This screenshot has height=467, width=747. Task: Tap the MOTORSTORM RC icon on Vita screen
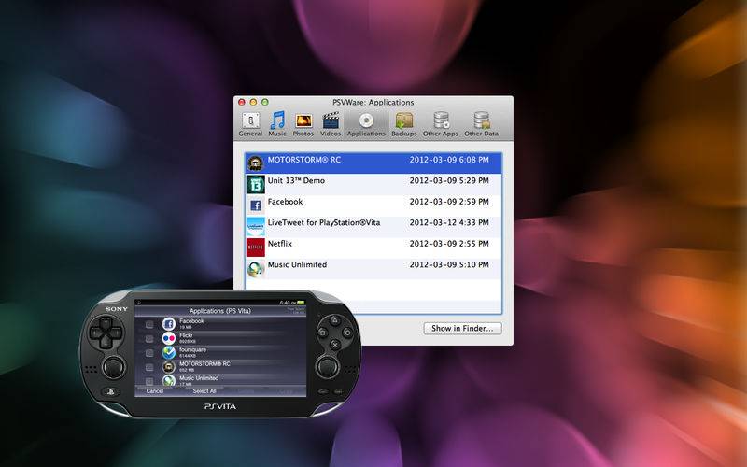169,367
